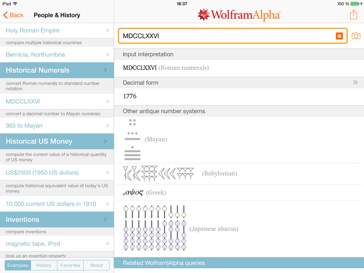This screenshot has width=364, height=273.
Task: Switch to History tab
Action: click(x=44, y=265)
